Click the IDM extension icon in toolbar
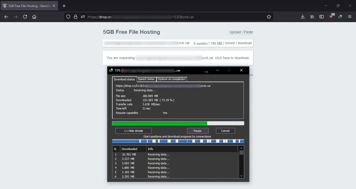 click(340, 17)
